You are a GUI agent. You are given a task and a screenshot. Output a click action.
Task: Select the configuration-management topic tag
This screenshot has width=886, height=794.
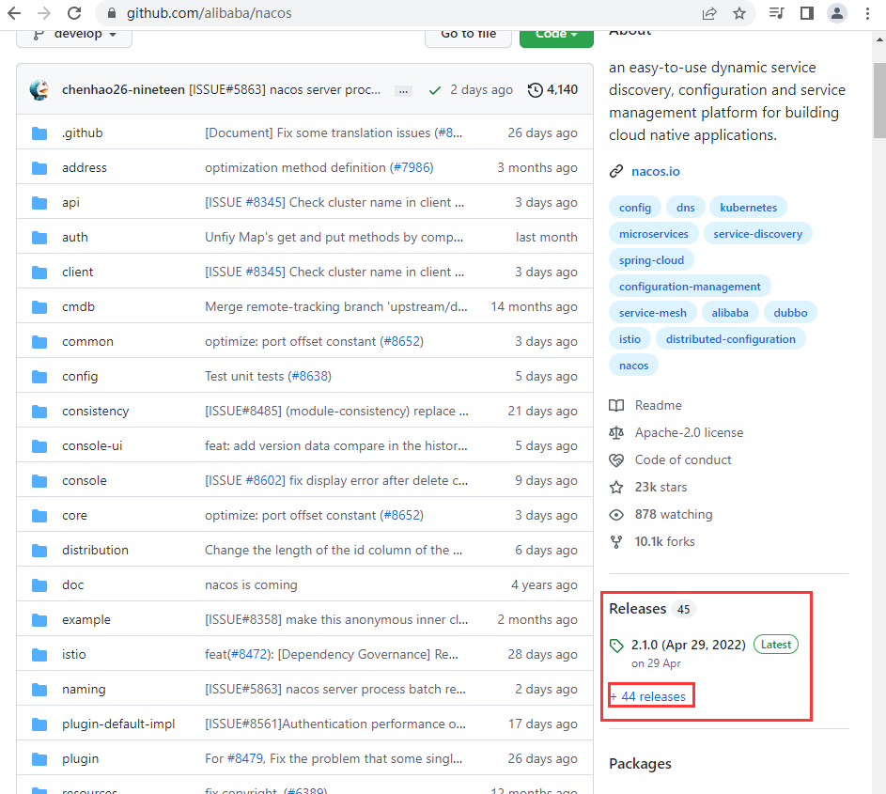click(x=690, y=287)
